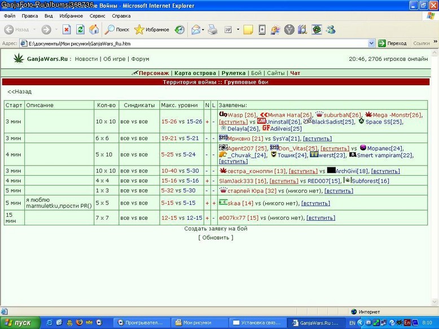The width and height of the screenshot is (439, 329).
Task: Expand the Ссылки links toolbar chevron
Action: point(436,42)
